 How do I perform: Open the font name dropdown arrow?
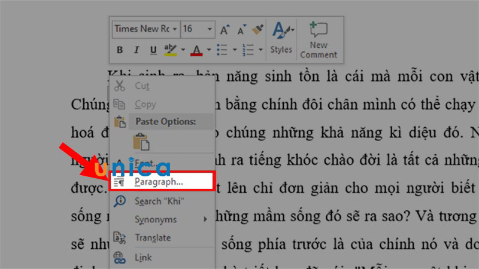(175, 29)
